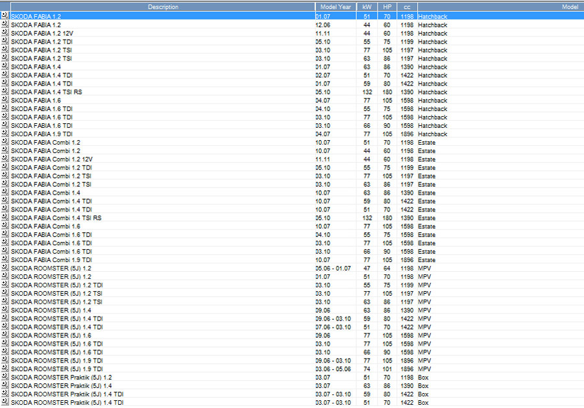This screenshot has height=408, width=584.
Task: Click the icon next to SKODA ROOMSTER (5J) 1.6
Action: pyautogui.click(x=5, y=335)
